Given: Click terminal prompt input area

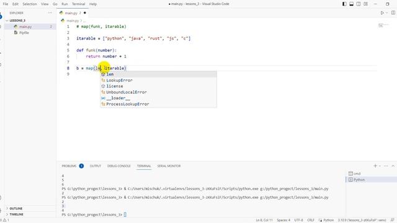Looking at the screenshot, I should (125, 215).
